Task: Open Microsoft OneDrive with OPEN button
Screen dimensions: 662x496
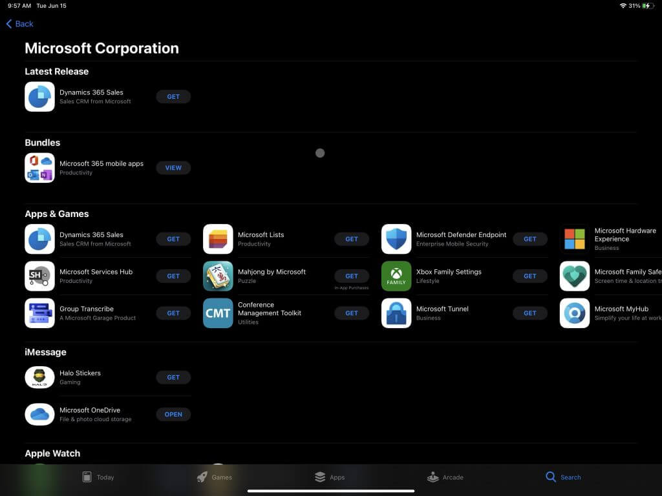Action: point(173,415)
